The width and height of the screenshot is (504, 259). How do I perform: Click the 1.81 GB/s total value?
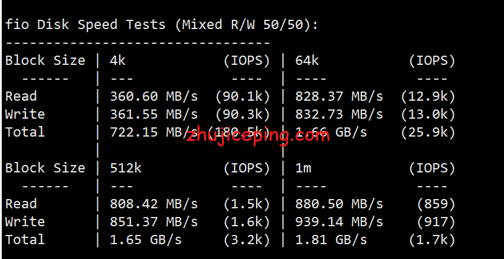(x=331, y=240)
